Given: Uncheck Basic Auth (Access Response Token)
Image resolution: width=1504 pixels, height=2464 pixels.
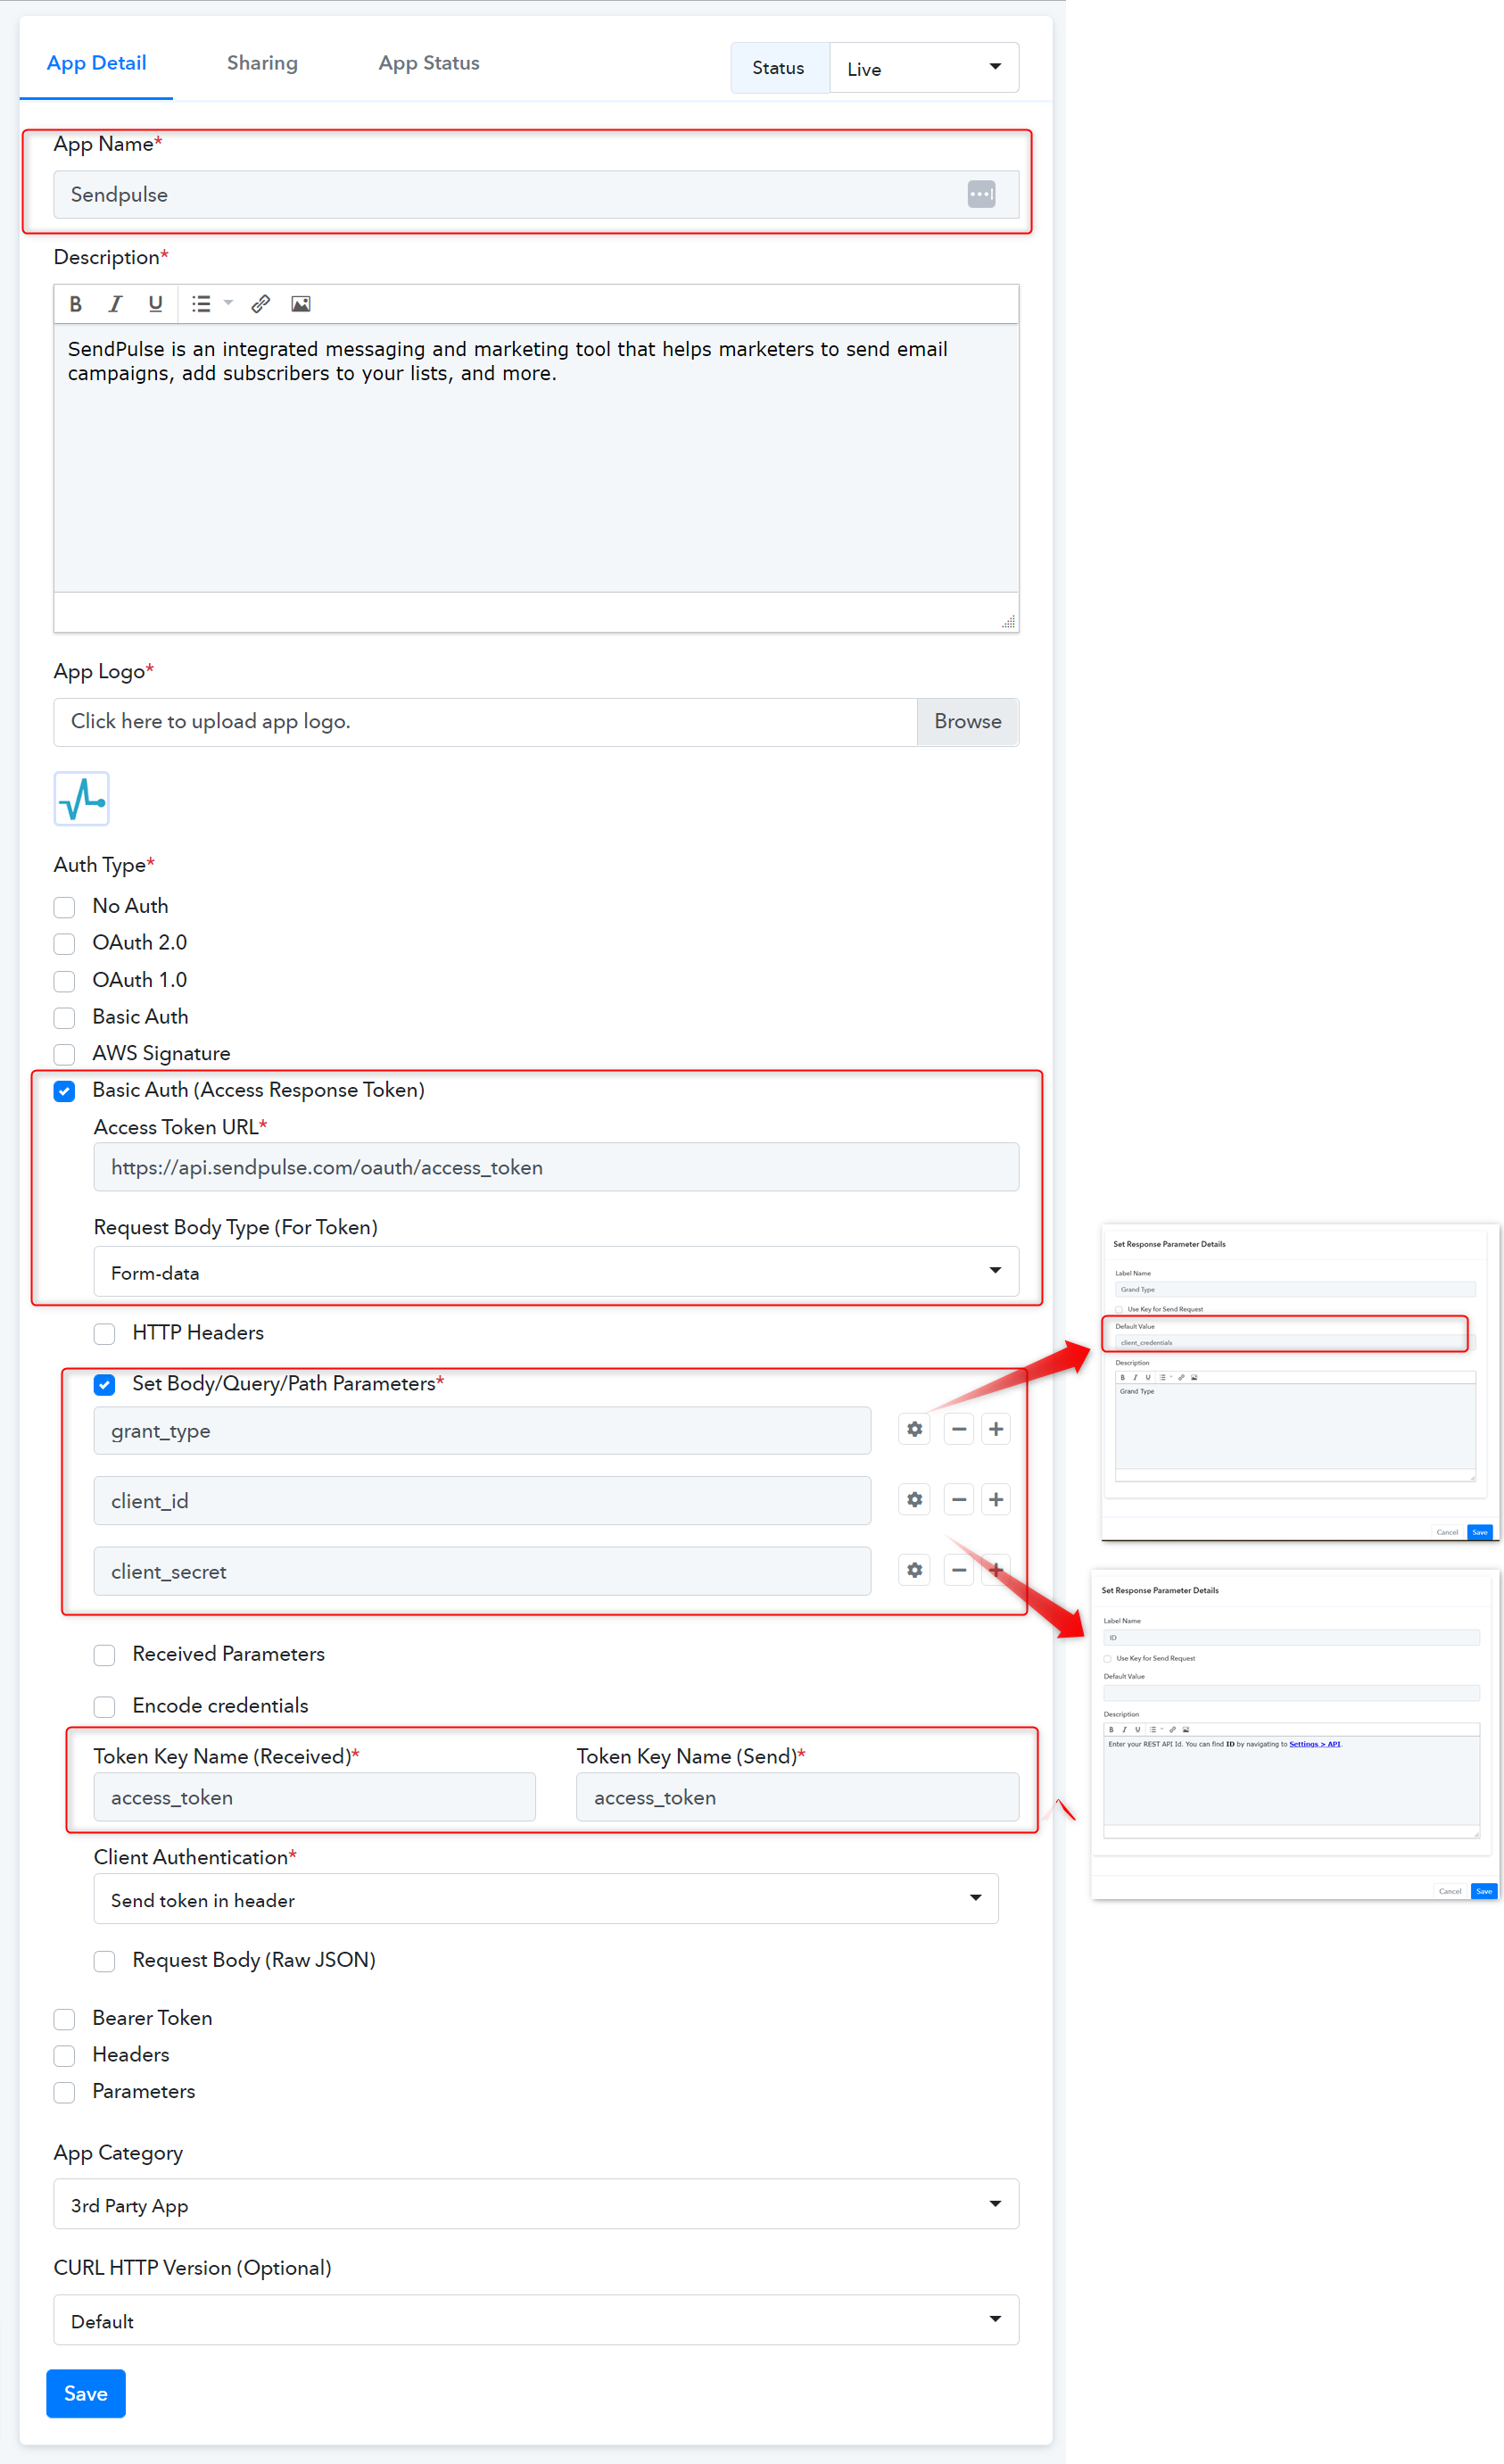Looking at the screenshot, I should [65, 1091].
